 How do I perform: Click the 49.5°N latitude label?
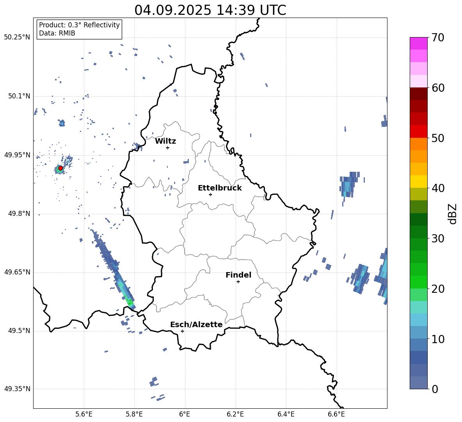click(x=19, y=331)
